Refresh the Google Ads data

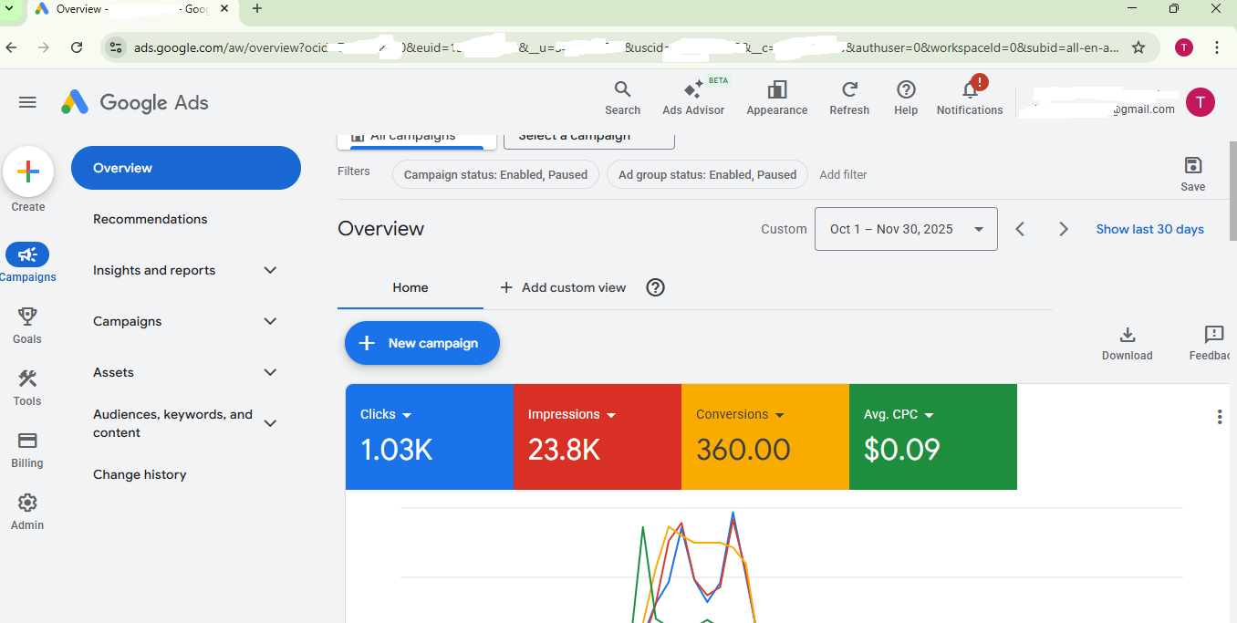pyautogui.click(x=848, y=96)
